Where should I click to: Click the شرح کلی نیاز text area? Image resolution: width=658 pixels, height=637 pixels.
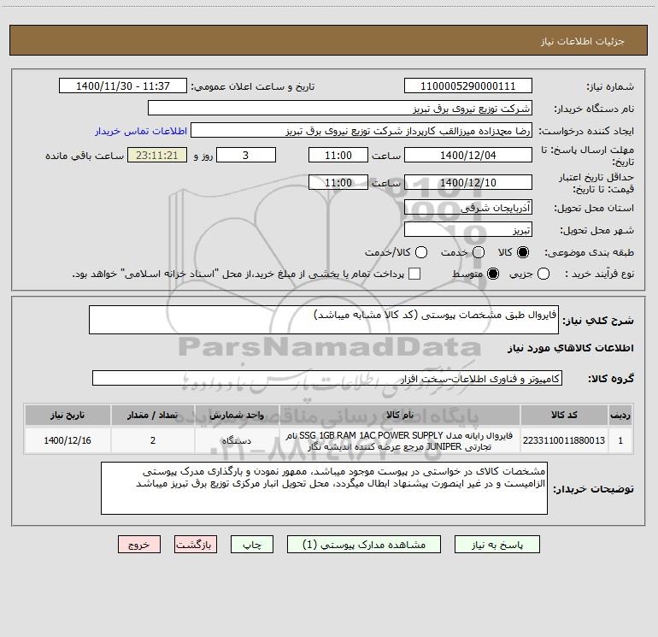[x=324, y=320]
